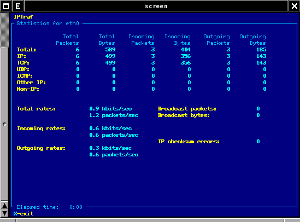Viewport: 300px width, 222px height.
Task: Click the Elapsed time value
Action: [76, 207]
